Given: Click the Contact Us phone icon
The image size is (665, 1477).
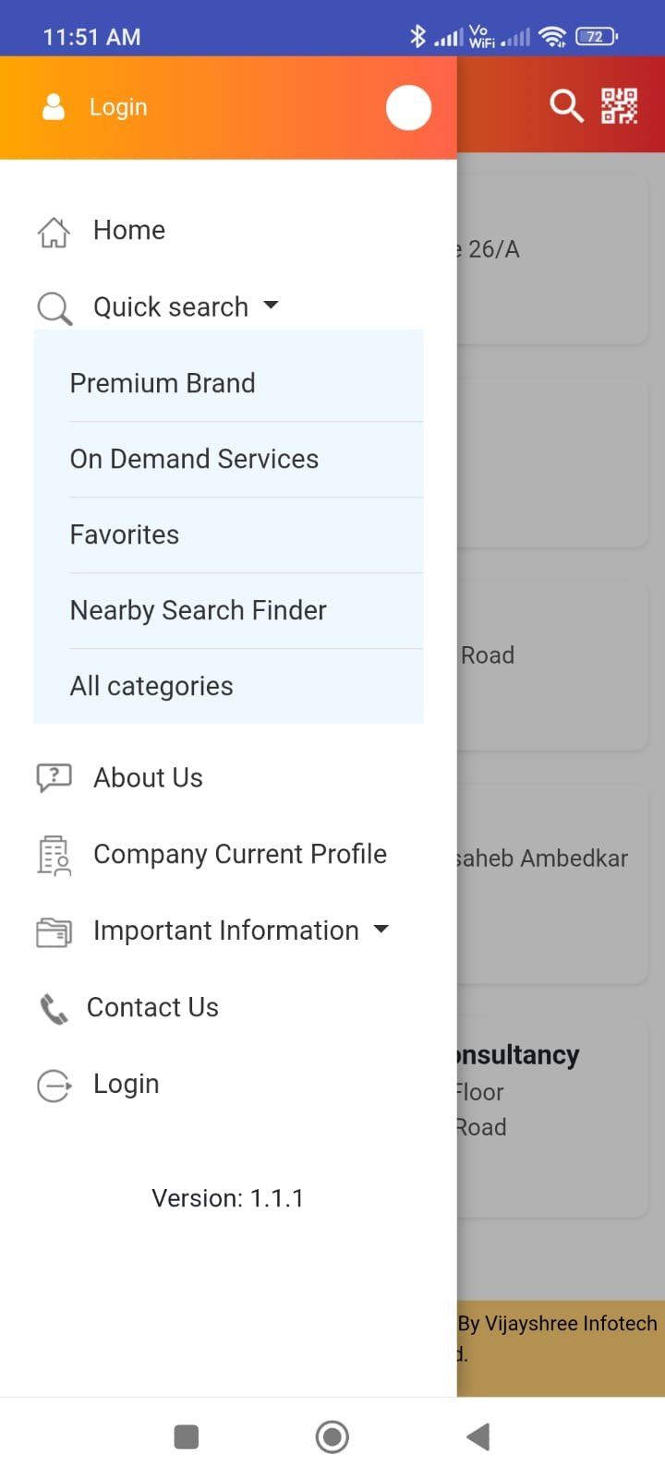Looking at the screenshot, I should 54,1009.
